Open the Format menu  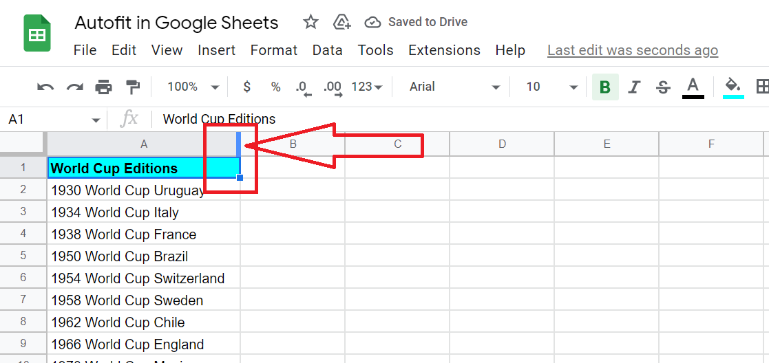(x=274, y=50)
